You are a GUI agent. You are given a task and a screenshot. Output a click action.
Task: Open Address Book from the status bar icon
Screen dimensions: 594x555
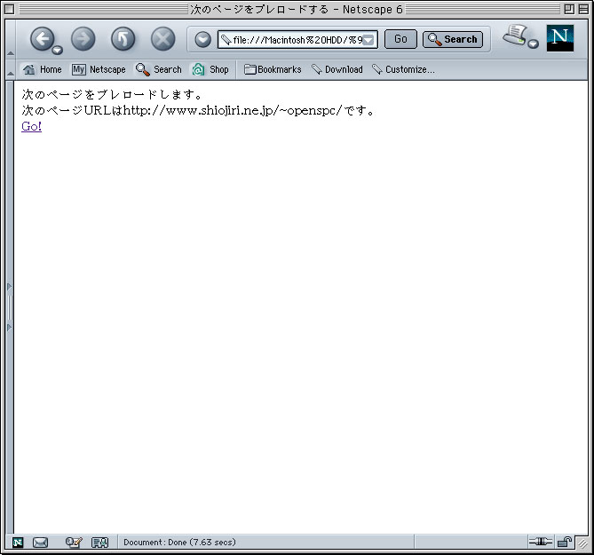point(100,543)
